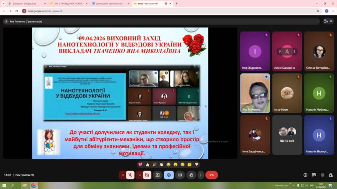This screenshot has height=189, width=337.
Task: Select Яна Ткаченко video tile
Action: tap(255, 93)
